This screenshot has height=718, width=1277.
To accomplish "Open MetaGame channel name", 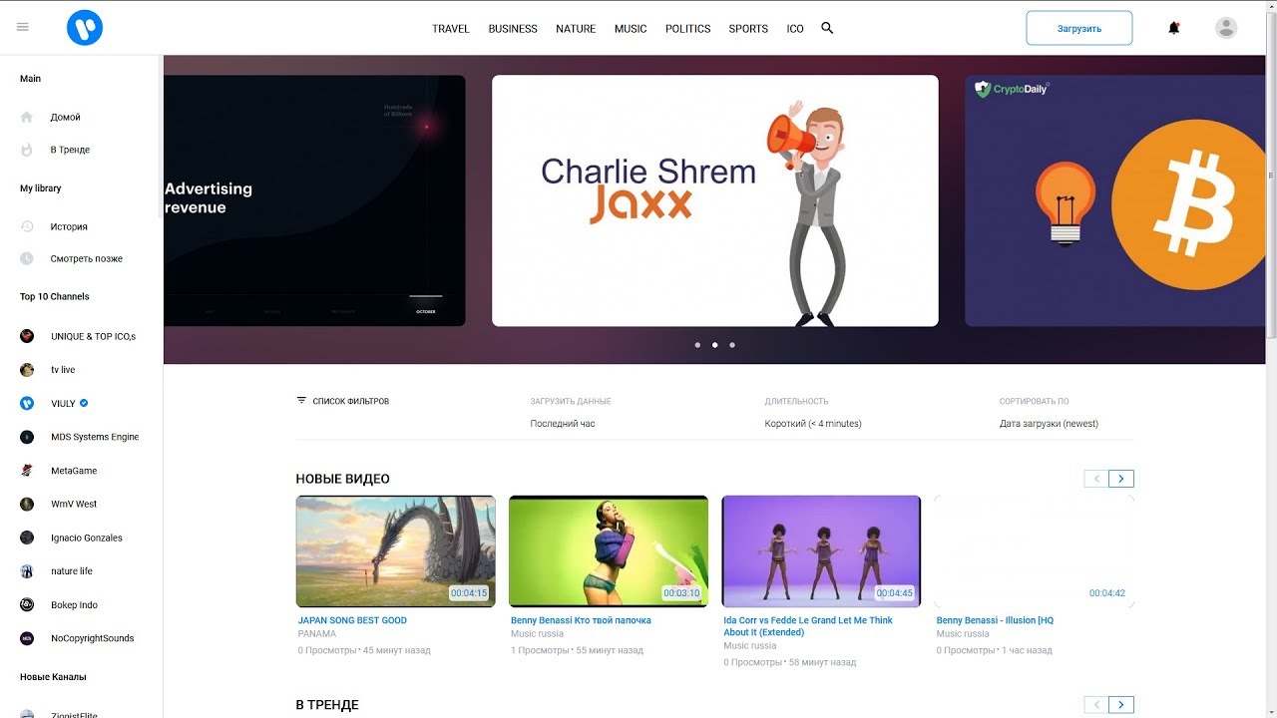I will tap(74, 471).
